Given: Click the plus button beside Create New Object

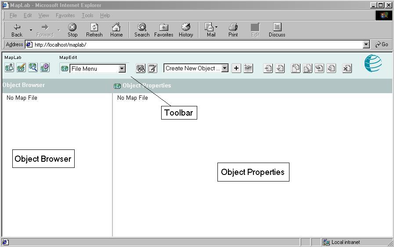Looking at the screenshot, I should pyautogui.click(x=236, y=68).
